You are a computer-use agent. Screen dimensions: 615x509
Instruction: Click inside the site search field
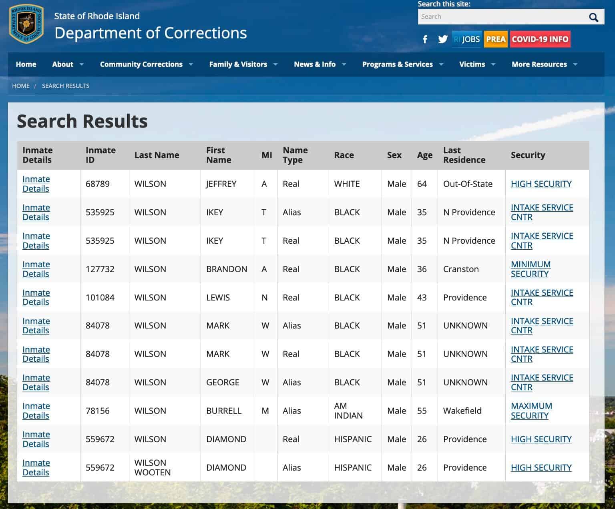coord(500,17)
